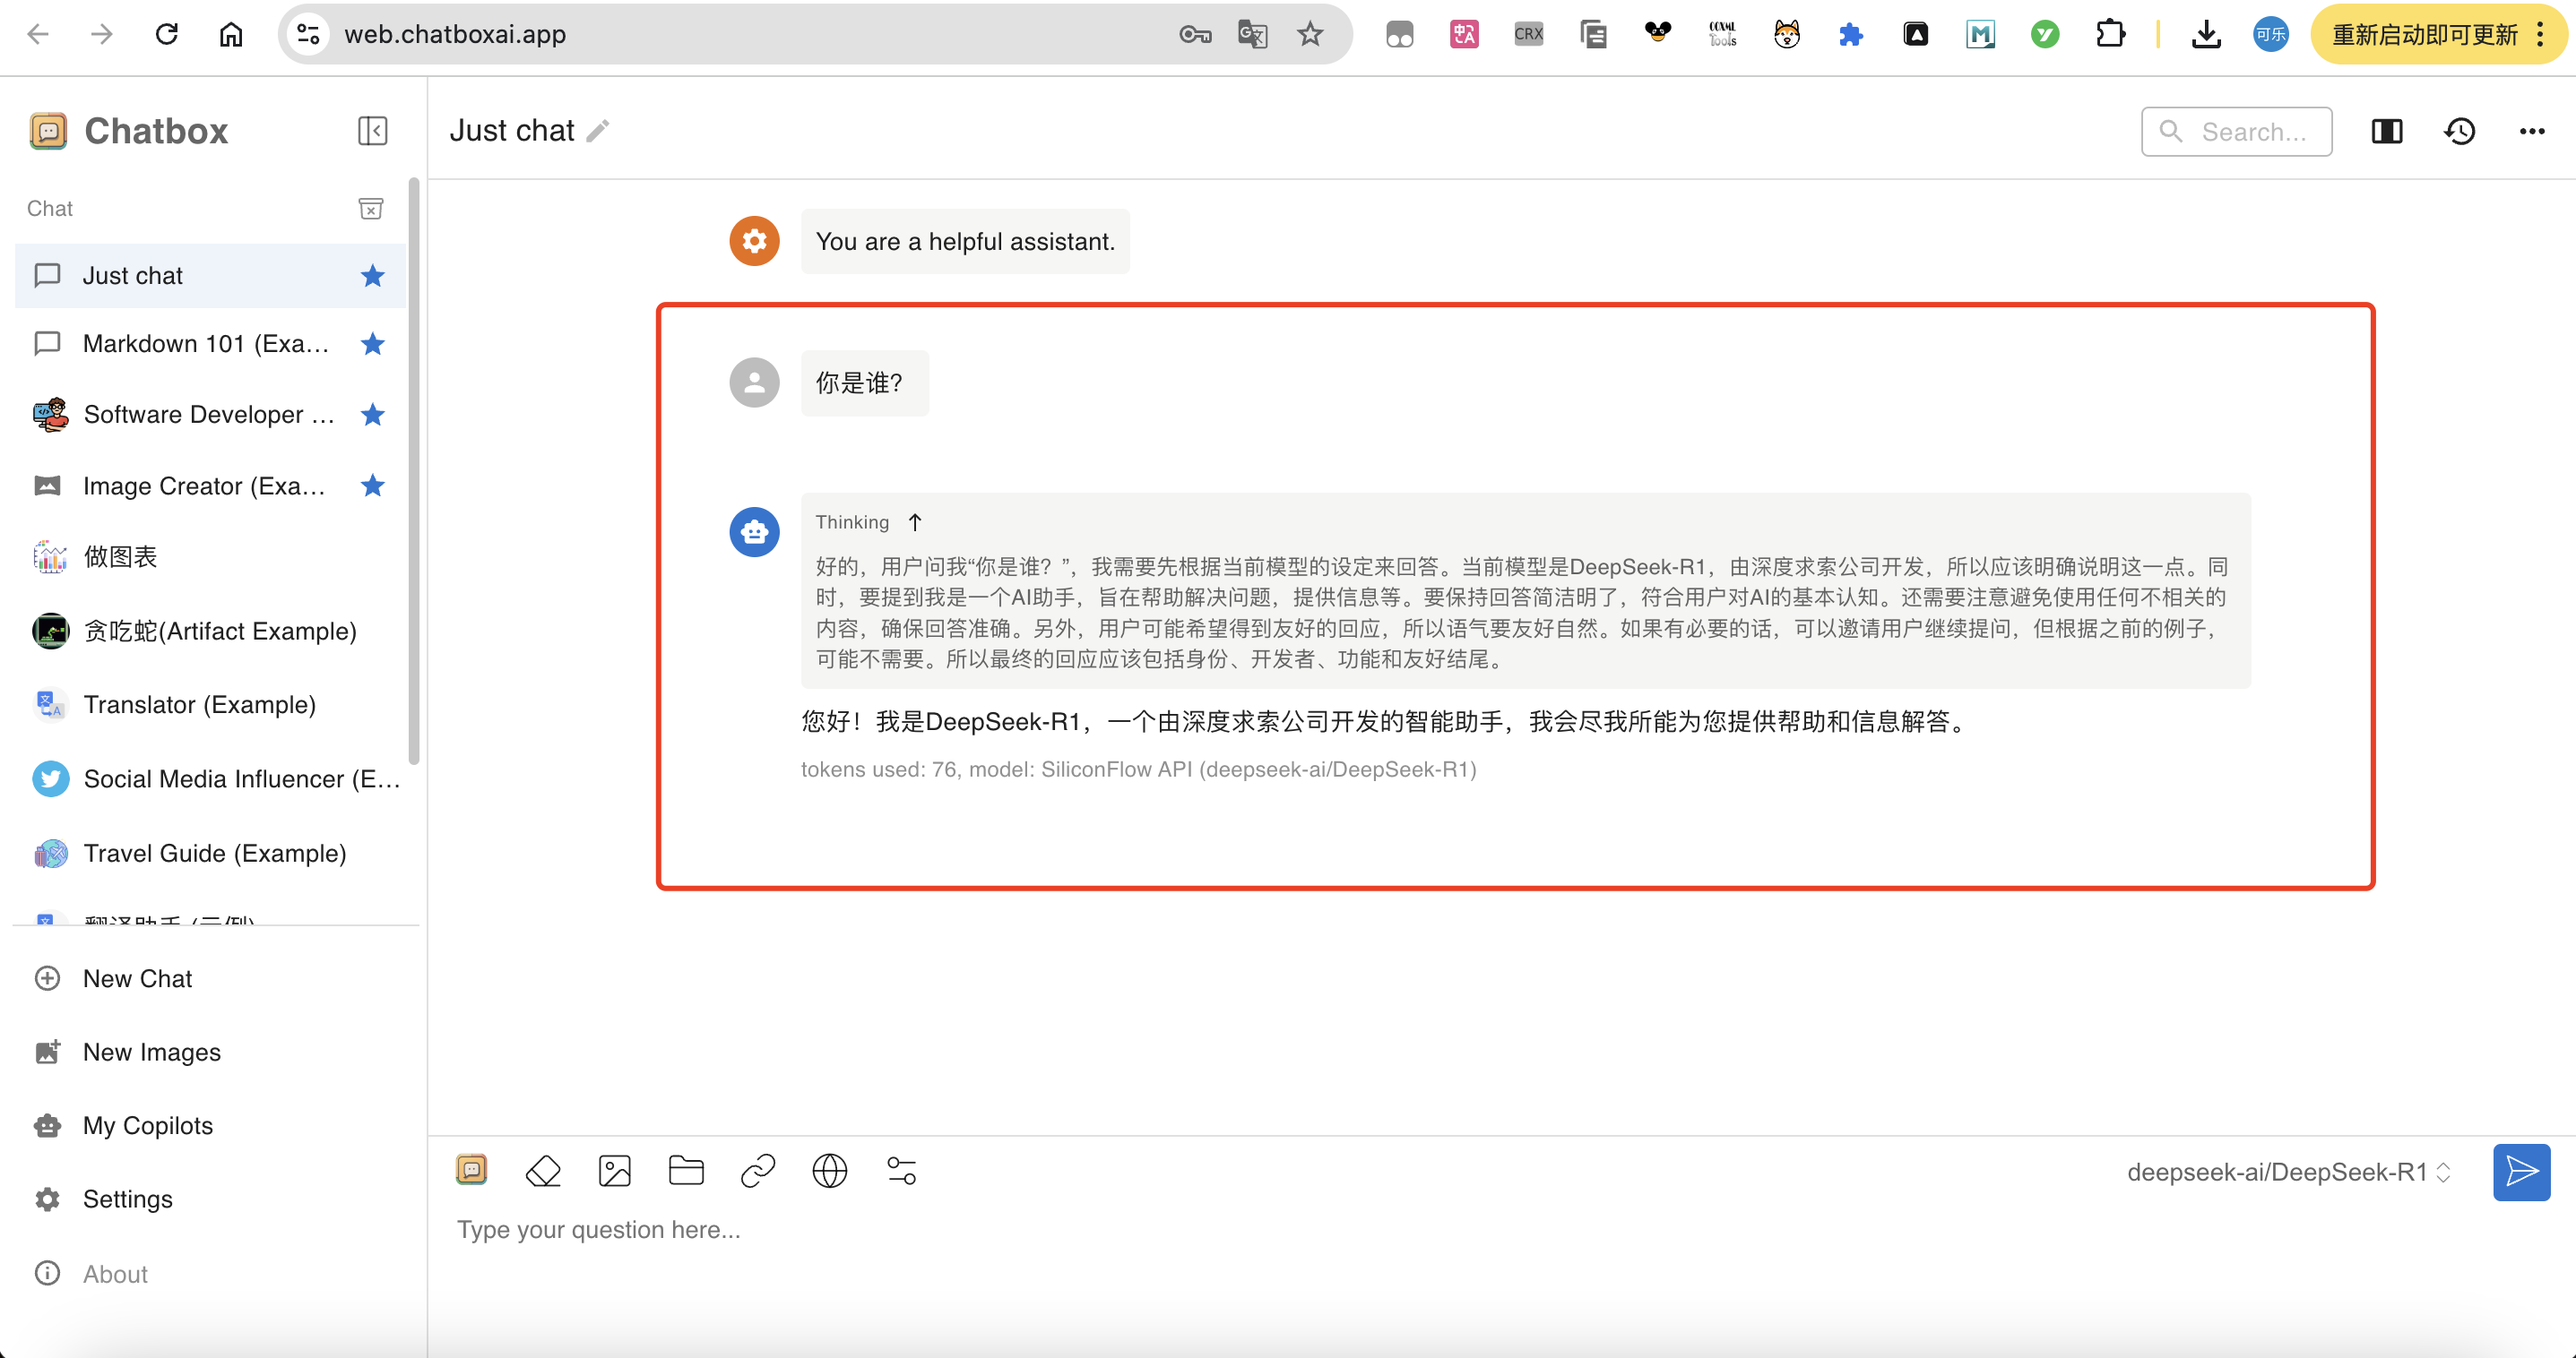The height and width of the screenshot is (1358, 2576).
Task: Click the attach file folder icon
Action: (x=686, y=1171)
